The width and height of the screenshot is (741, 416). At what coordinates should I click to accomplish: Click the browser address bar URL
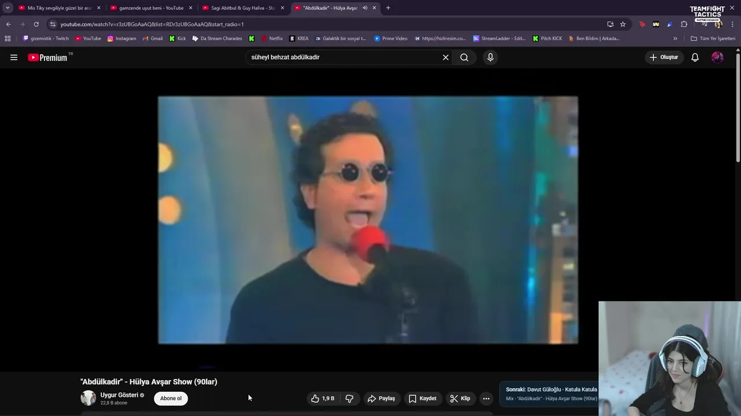click(x=152, y=24)
